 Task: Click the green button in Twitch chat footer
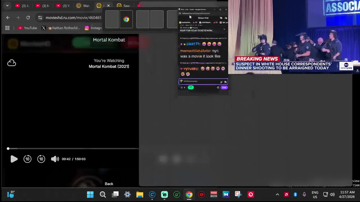[191, 88]
